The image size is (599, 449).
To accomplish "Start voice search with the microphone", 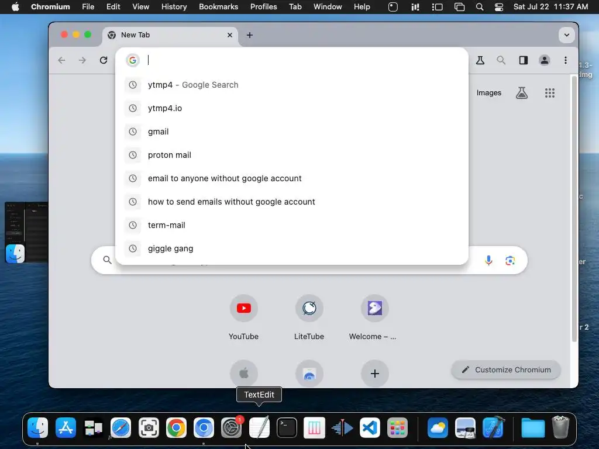I will [488, 261].
